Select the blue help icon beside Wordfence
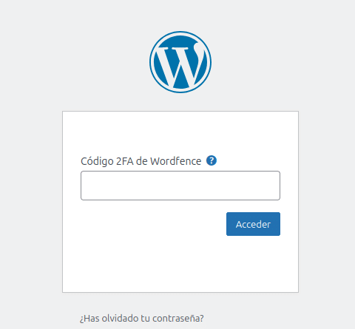 click(212, 160)
